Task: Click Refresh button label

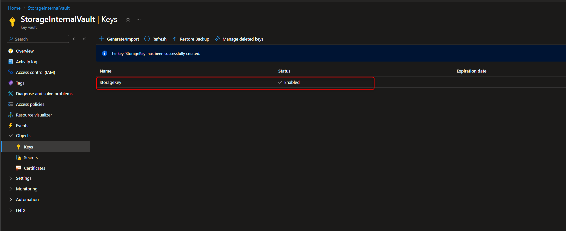Action: 159,39
